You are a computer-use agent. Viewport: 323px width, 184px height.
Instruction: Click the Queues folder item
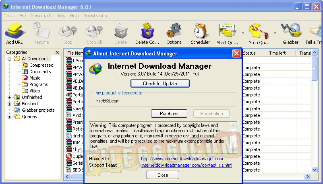click(25, 117)
